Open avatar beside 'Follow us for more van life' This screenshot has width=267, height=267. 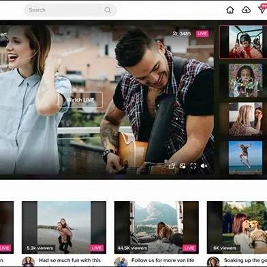pos(121,262)
